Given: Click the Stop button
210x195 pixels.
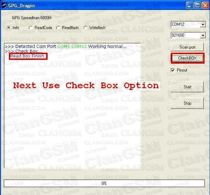Looking at the screenshot, I should pyautogui.click(x=187, y=103).
